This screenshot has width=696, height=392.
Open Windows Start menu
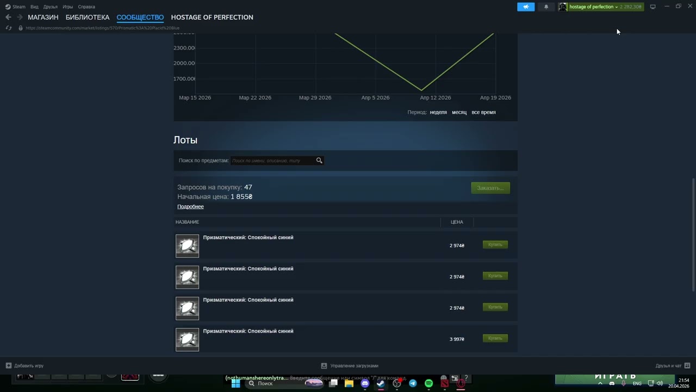pos(236,383)
